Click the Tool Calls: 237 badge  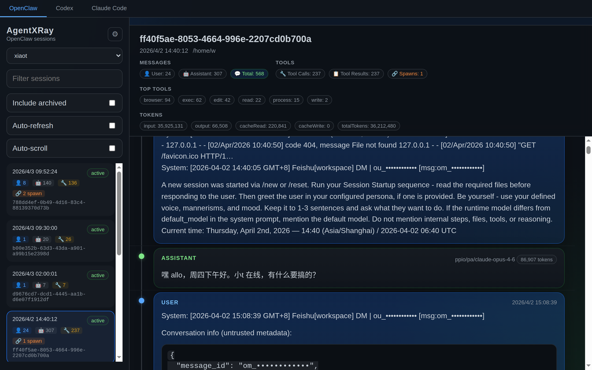300,74
